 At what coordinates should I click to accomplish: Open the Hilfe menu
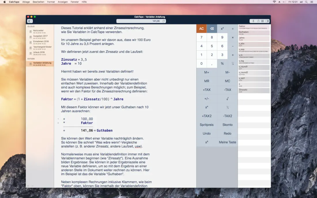pyautogui.click(x=84, y=2)
